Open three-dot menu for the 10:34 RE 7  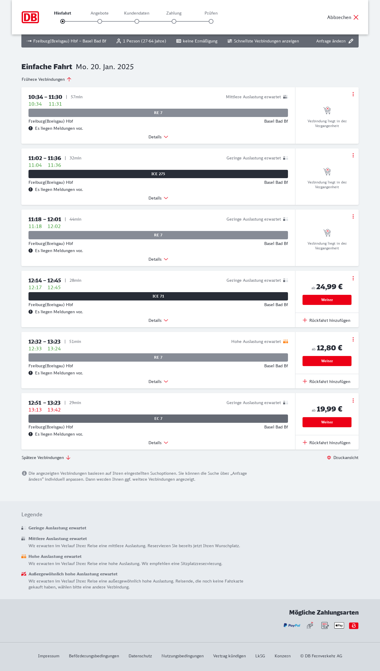[x=353, y=94]
